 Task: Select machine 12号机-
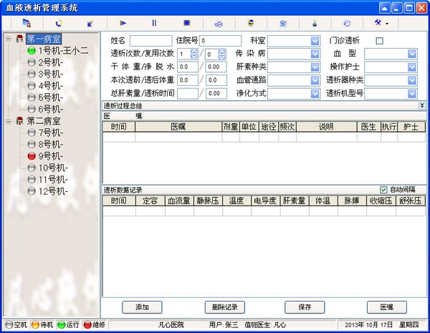[48, 191]
